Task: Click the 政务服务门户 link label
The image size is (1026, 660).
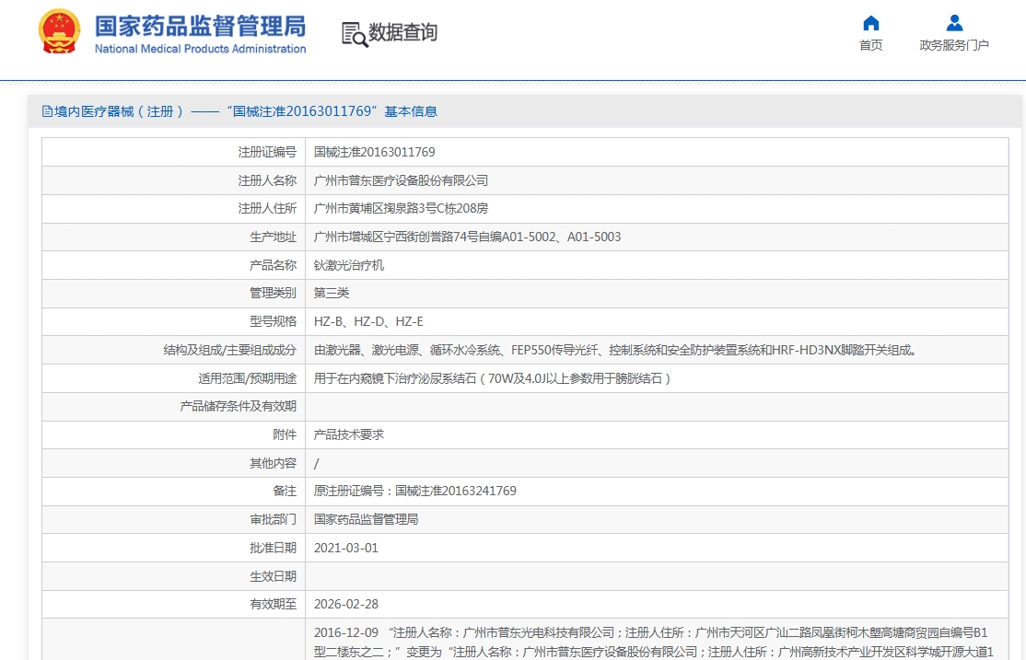Action: (954, 45)
